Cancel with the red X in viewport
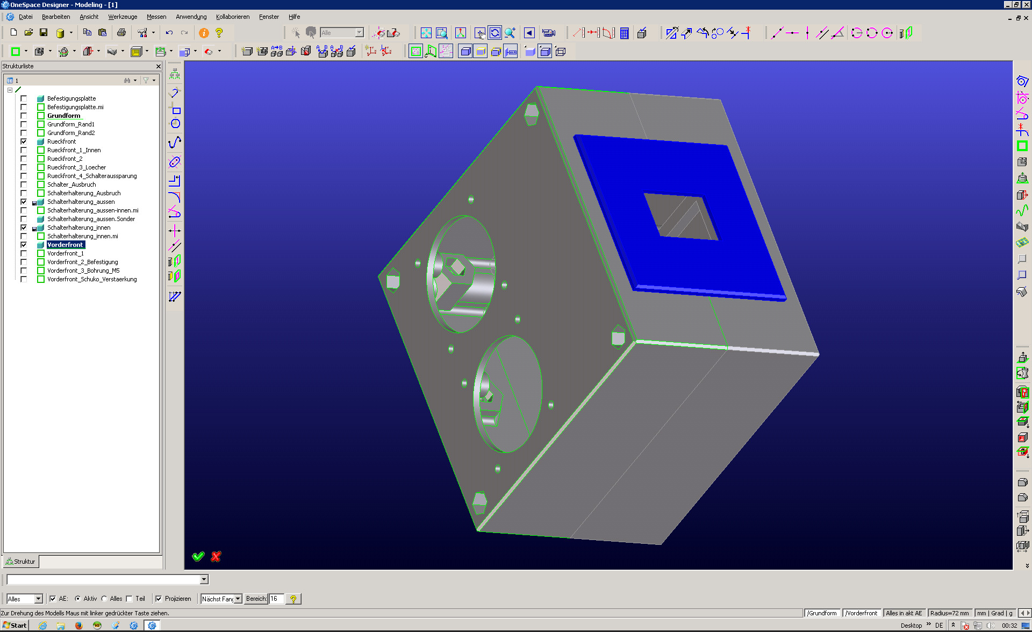This screenshot has height=632, width=1032. pos(216,556)
